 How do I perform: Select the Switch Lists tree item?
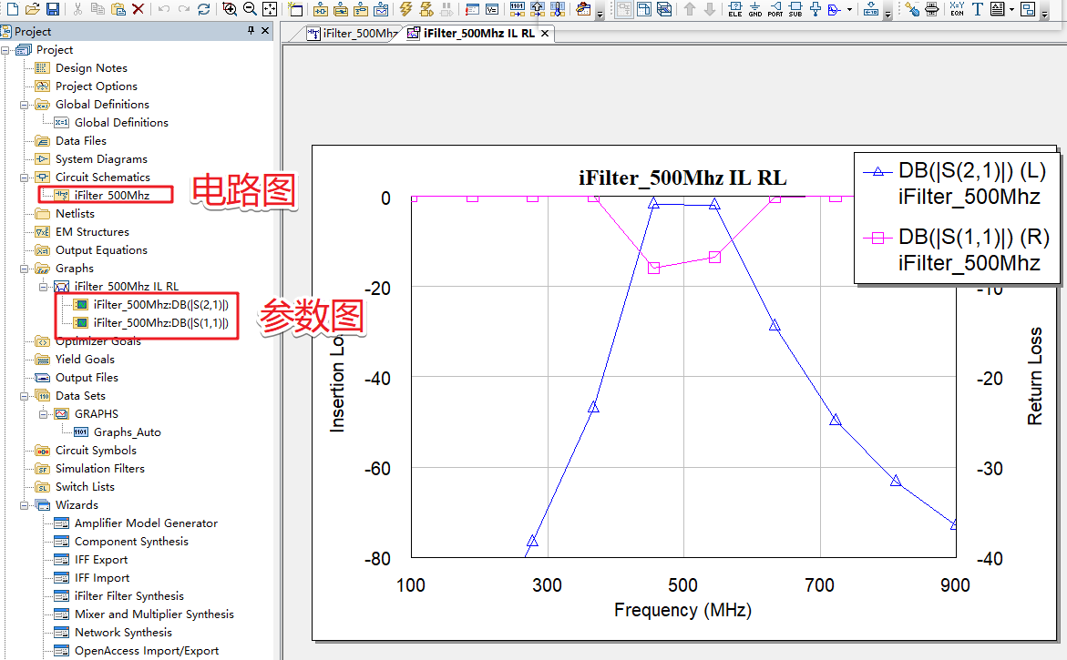[x=85, y=487]
